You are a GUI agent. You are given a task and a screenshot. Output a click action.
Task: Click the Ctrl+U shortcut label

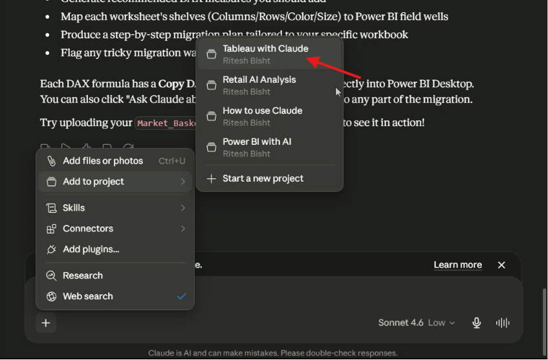171,161
